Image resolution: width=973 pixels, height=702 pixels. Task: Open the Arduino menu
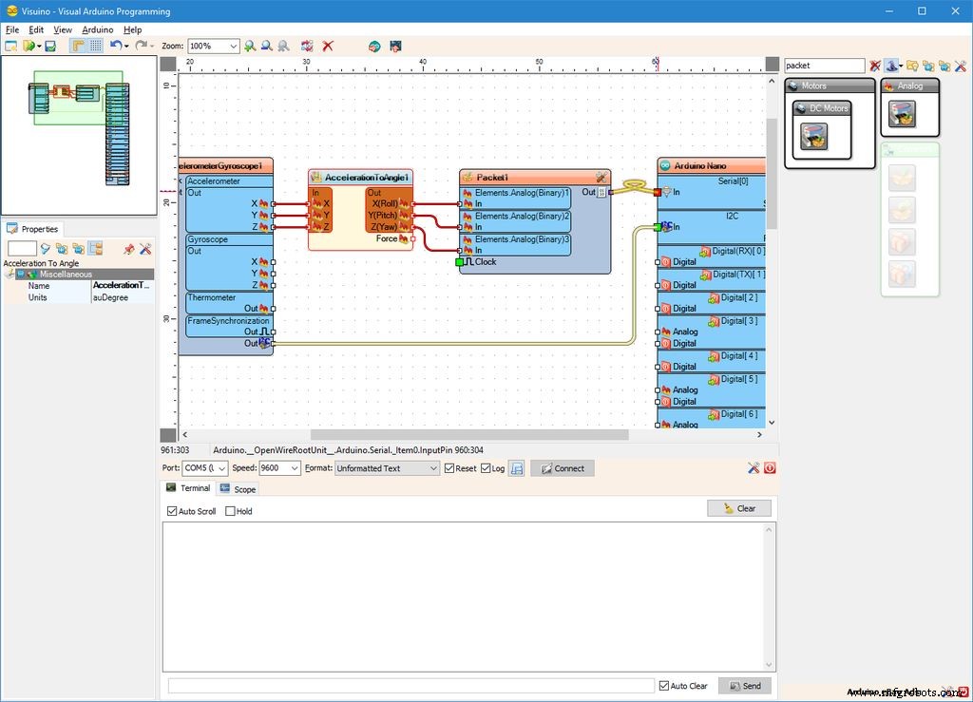click(98, 29)
